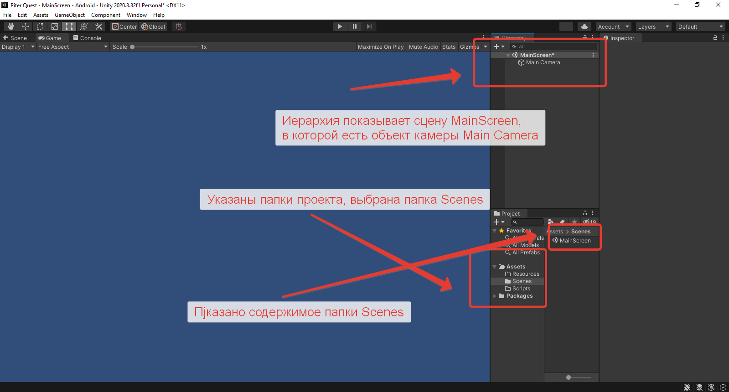Open the Help menu
The image size is (729, 392).
[x=159, y=15]
